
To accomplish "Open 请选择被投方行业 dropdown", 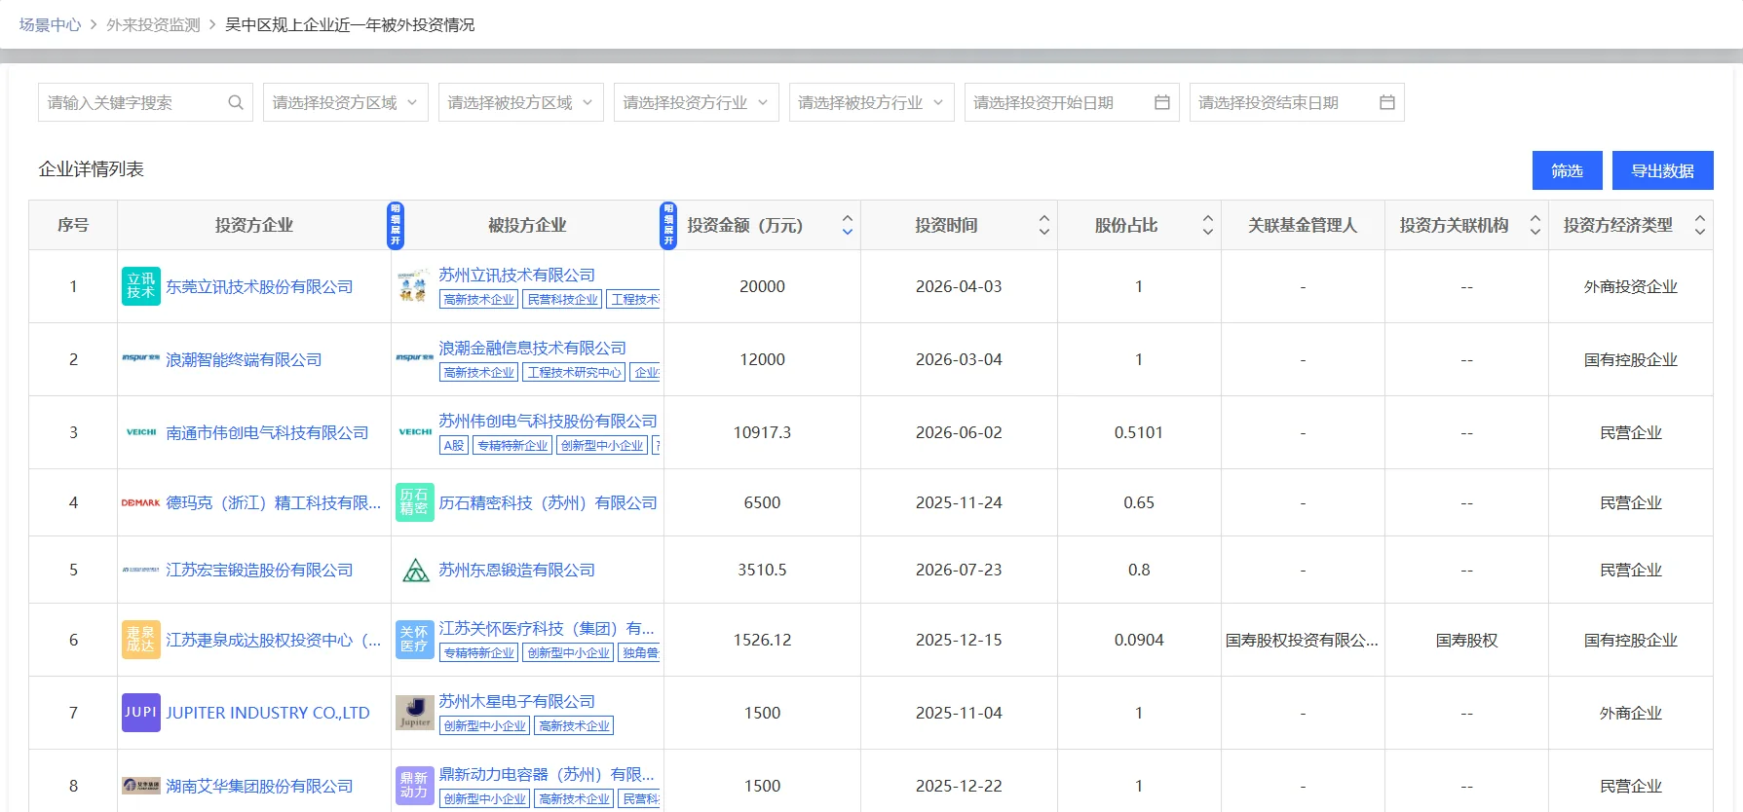I will (x=872, y=102).
